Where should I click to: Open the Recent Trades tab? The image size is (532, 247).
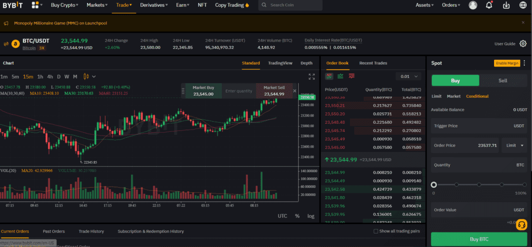coord(373,63)
